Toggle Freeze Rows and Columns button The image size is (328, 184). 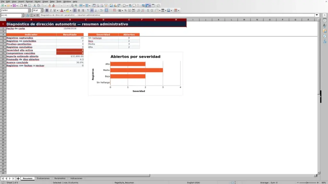point(147,5)
